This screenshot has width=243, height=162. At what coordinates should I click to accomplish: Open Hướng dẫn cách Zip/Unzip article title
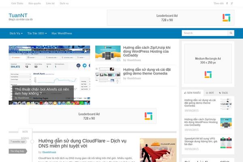coord(147,51)
